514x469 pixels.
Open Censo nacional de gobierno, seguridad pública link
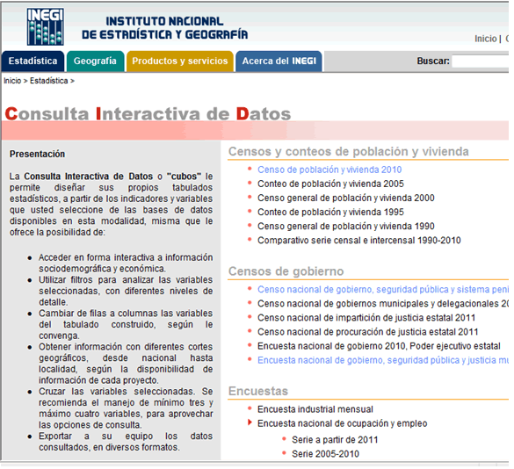tap(383, 290)
